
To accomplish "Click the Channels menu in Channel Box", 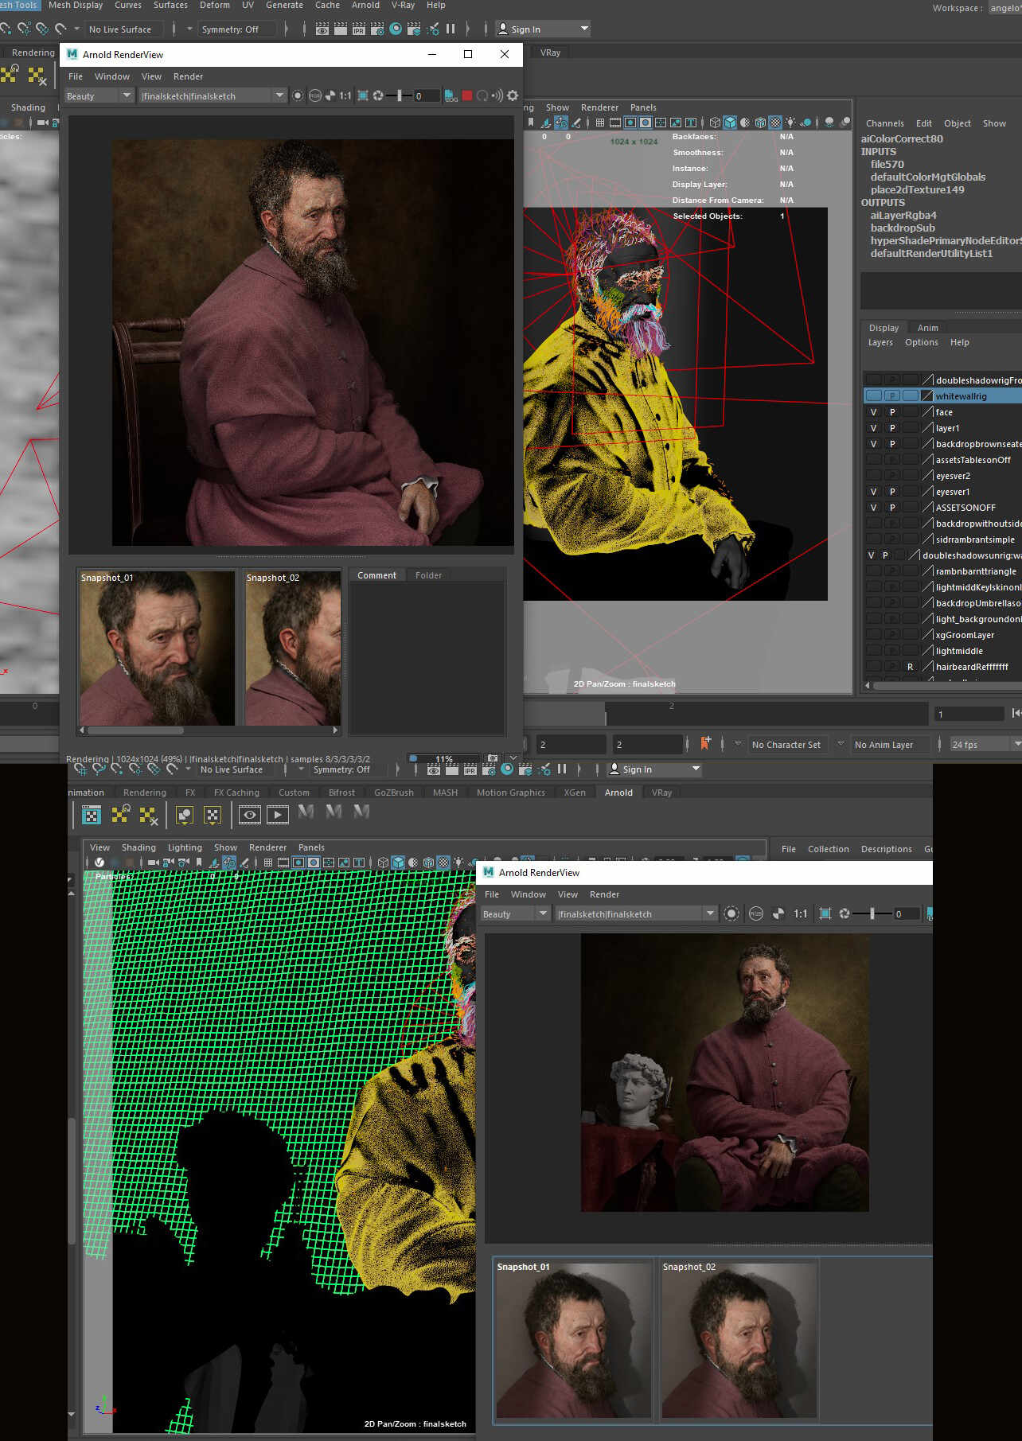I will click(885, 123).
